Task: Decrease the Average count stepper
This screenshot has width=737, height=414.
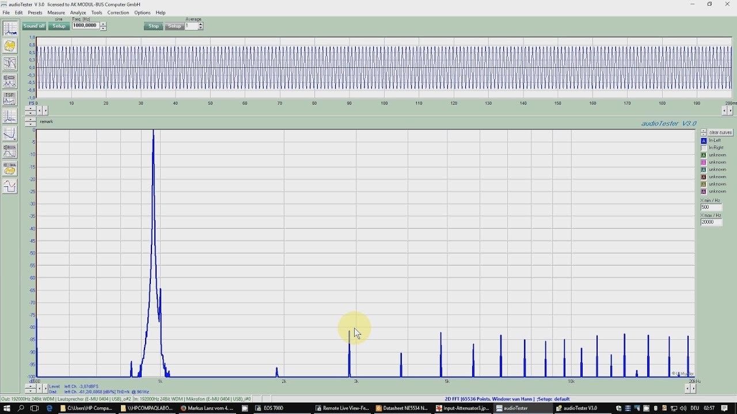Action: click(200, 28)
